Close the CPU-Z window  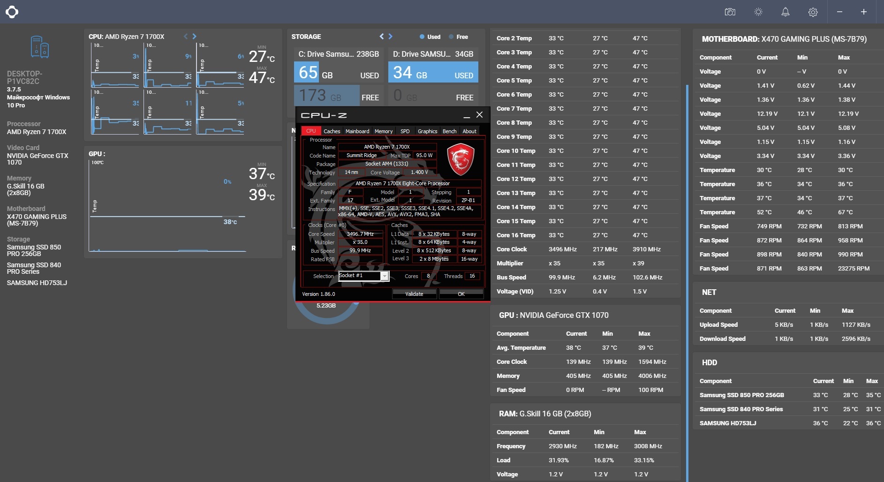(479, 115)
